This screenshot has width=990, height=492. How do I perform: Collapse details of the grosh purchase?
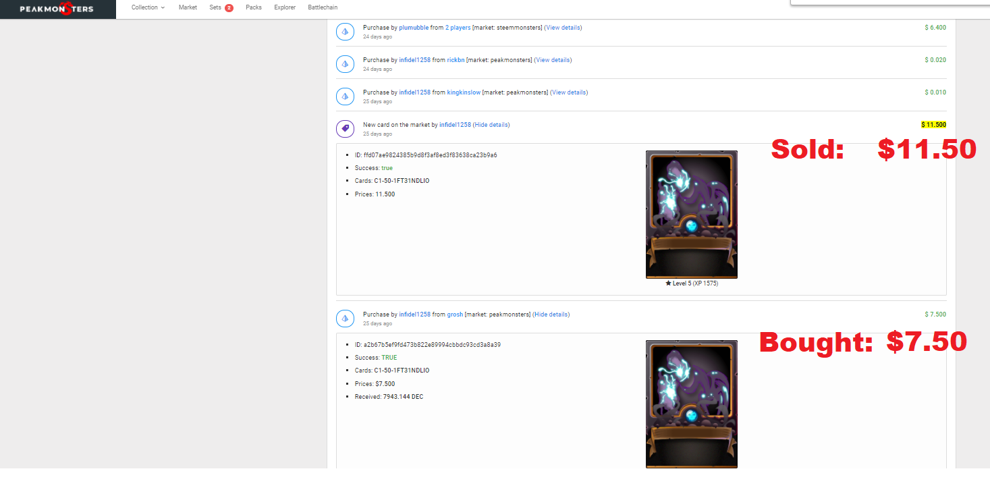[551, 315]
